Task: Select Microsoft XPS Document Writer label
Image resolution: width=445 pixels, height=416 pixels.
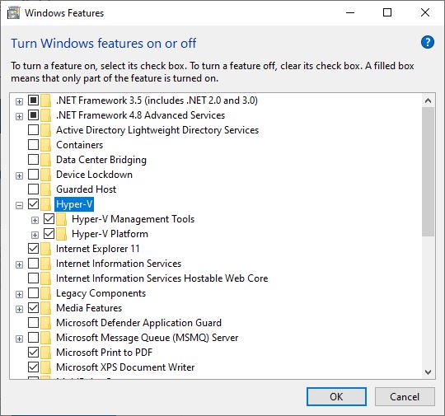Action: tap(125, 367)
